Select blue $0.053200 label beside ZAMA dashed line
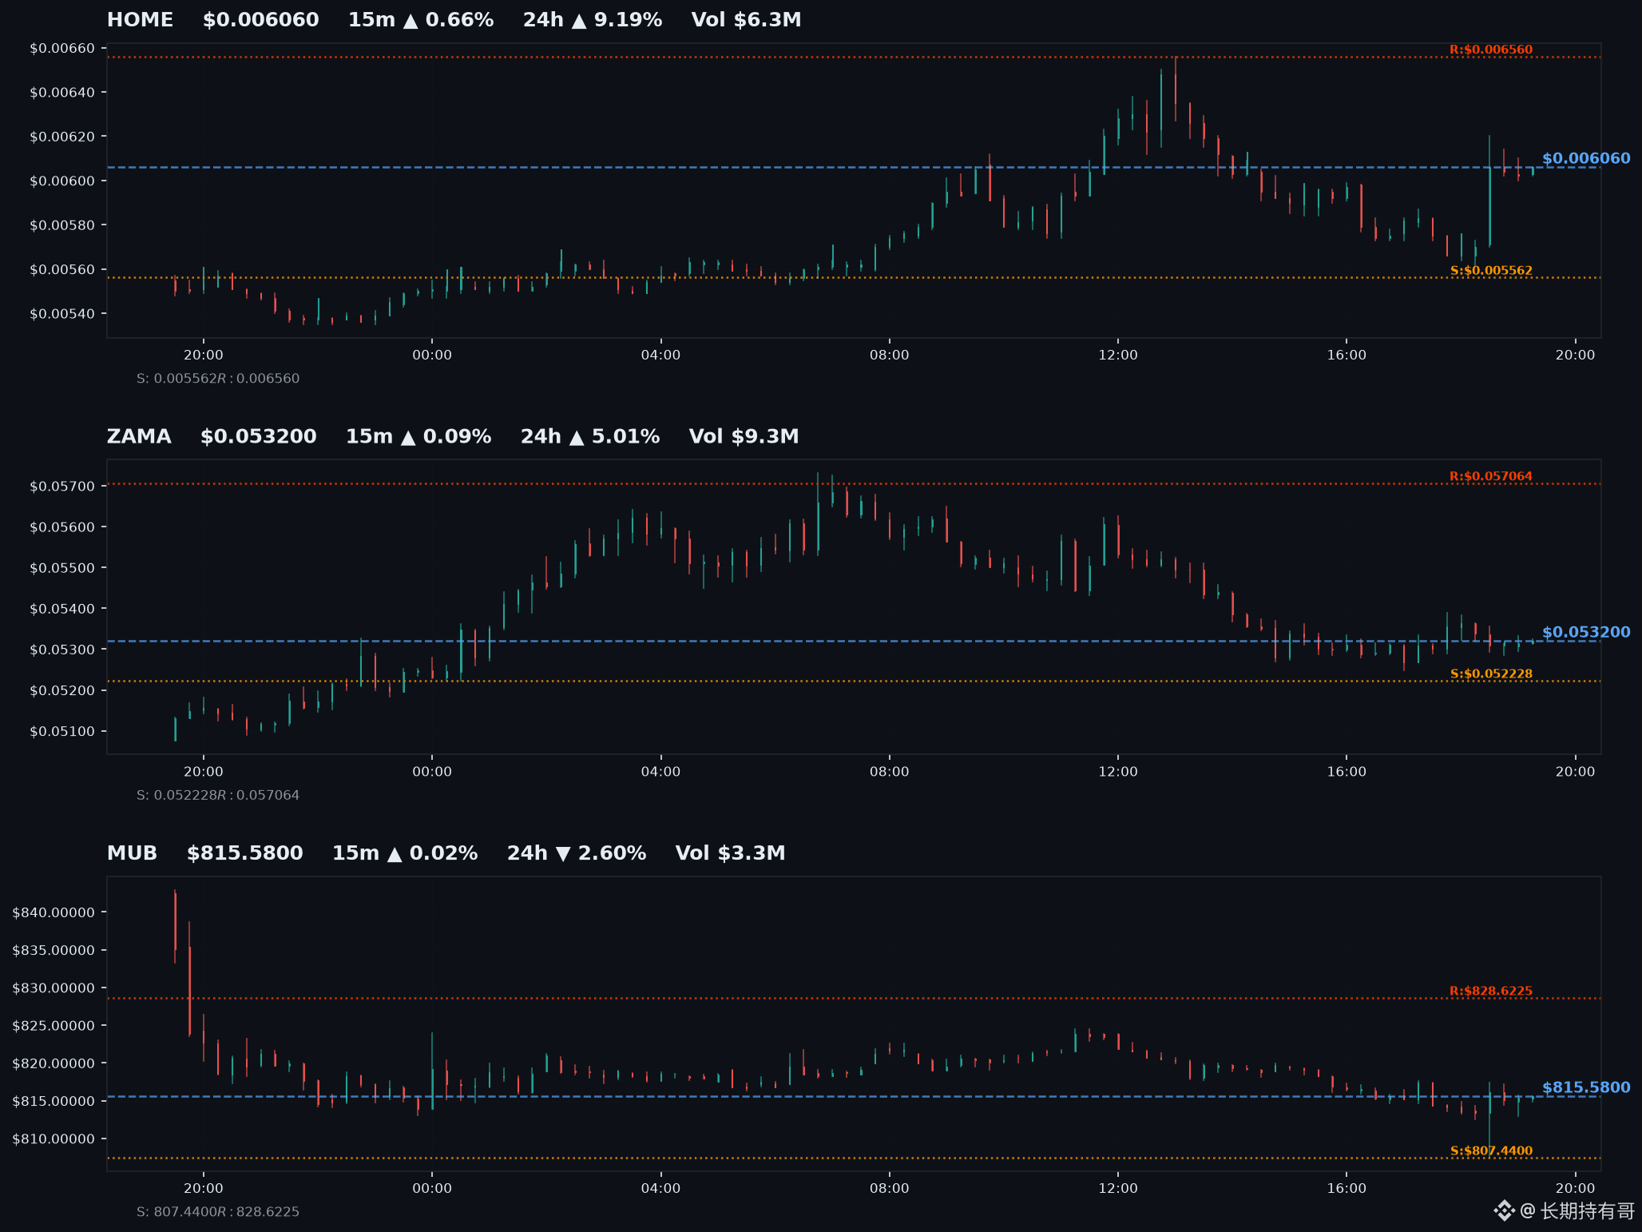Screen dimensions: 1642x1232 tap(1586, 632)
